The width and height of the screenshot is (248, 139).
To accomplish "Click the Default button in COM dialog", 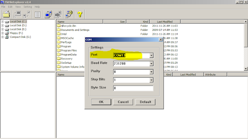I will tap(145, 102).
